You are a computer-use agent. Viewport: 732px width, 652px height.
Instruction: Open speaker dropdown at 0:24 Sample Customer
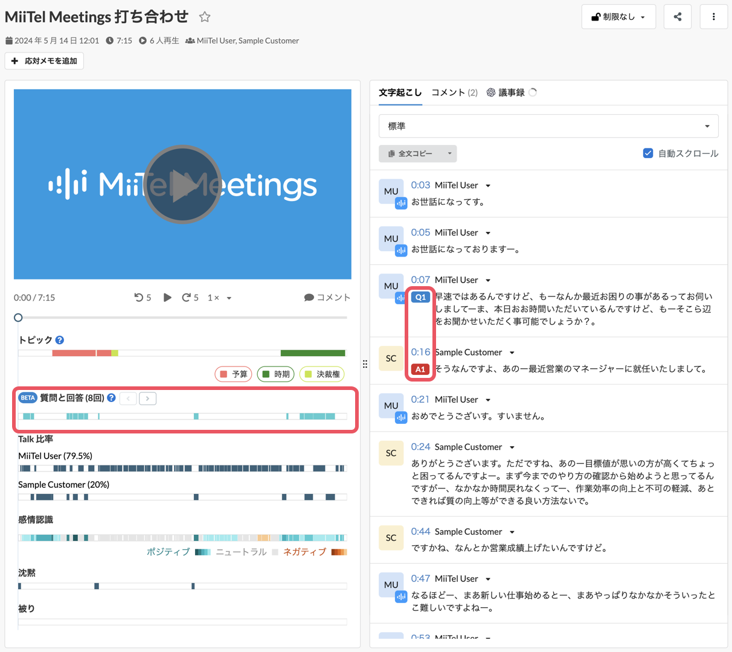512,447
